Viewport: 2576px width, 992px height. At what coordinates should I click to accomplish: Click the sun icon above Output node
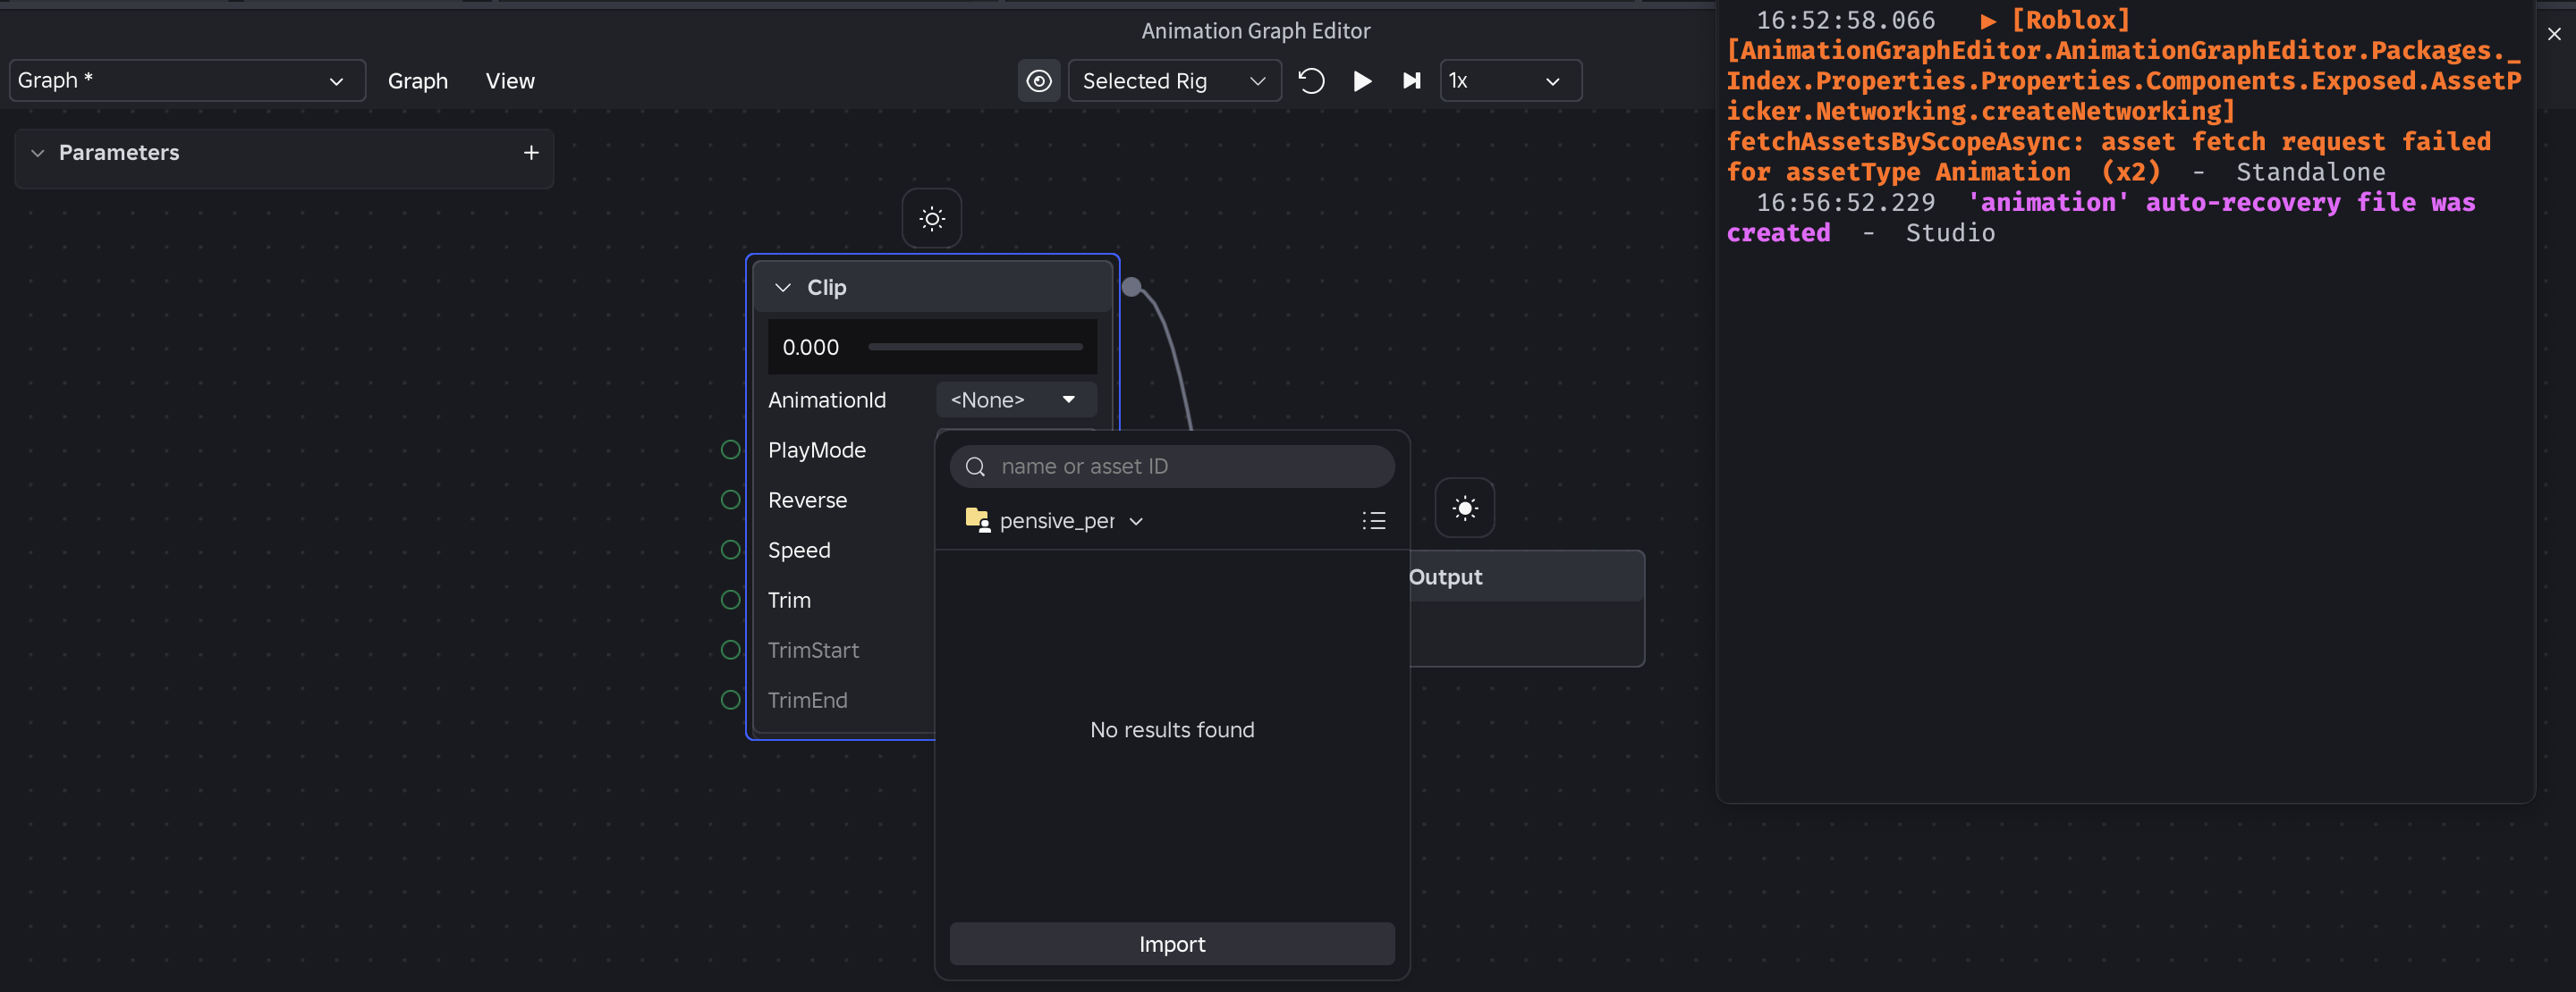tap(1465, 509)
